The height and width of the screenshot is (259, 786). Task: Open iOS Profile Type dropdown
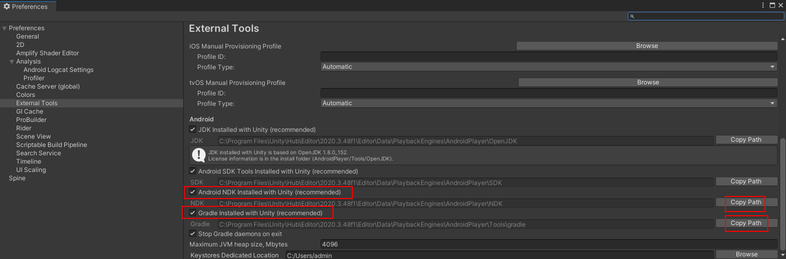pyautogui.click(x=549, y=67)
